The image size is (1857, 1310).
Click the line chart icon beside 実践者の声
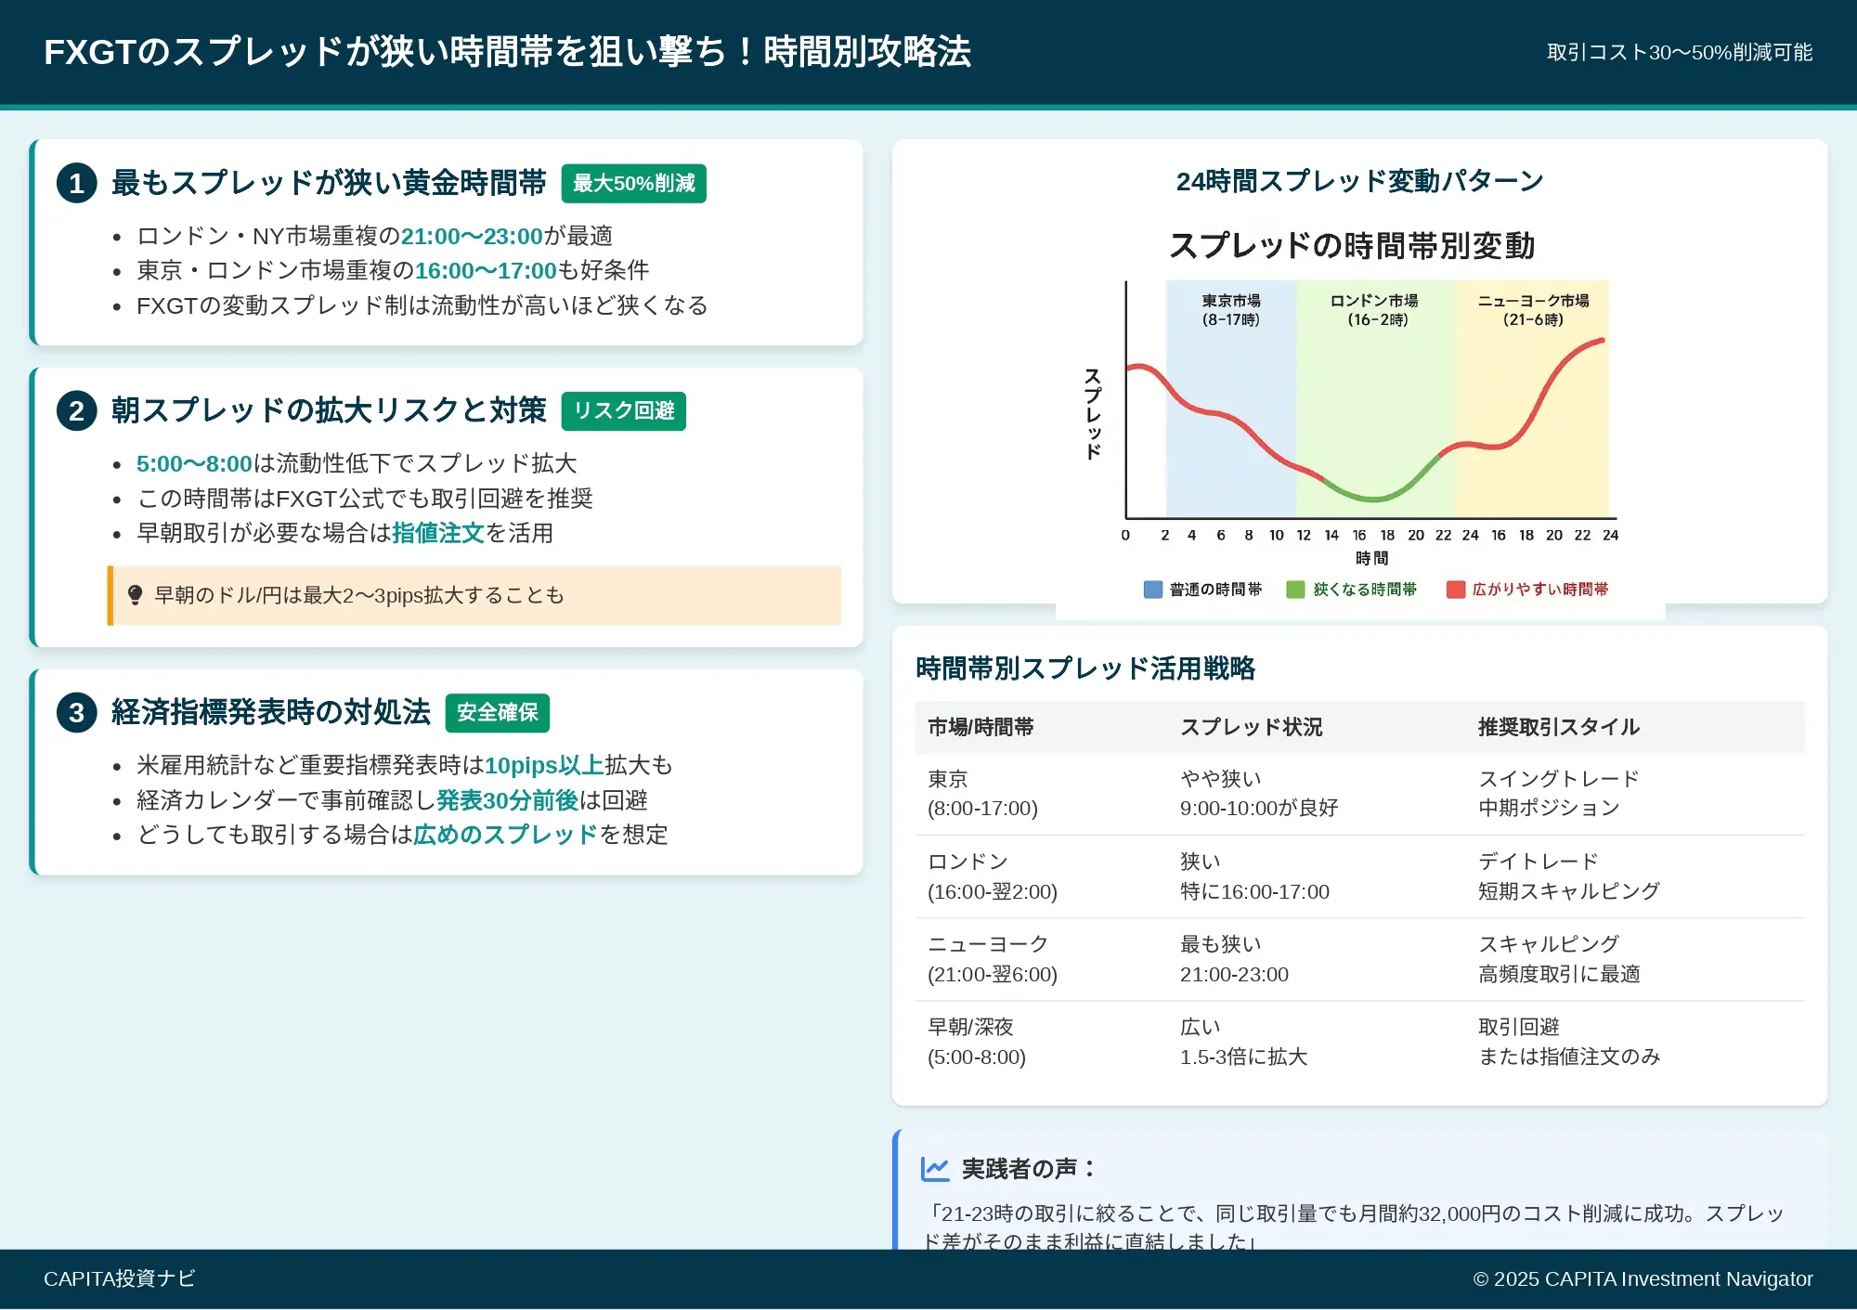pyautogui.click(x=934, y=1168)
